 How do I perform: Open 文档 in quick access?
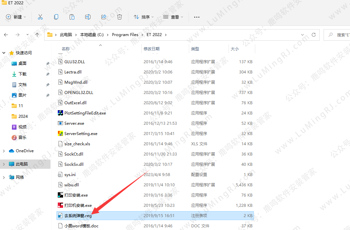[x=22, y=85]
